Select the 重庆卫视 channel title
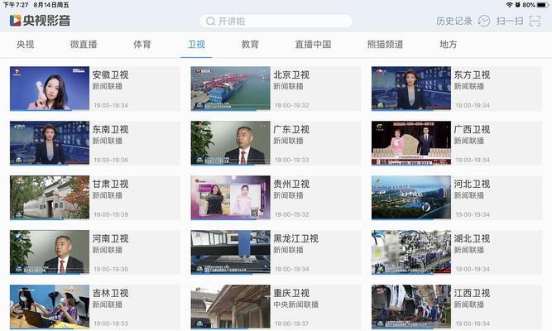552x331 pixels. (x=291, y=293)
